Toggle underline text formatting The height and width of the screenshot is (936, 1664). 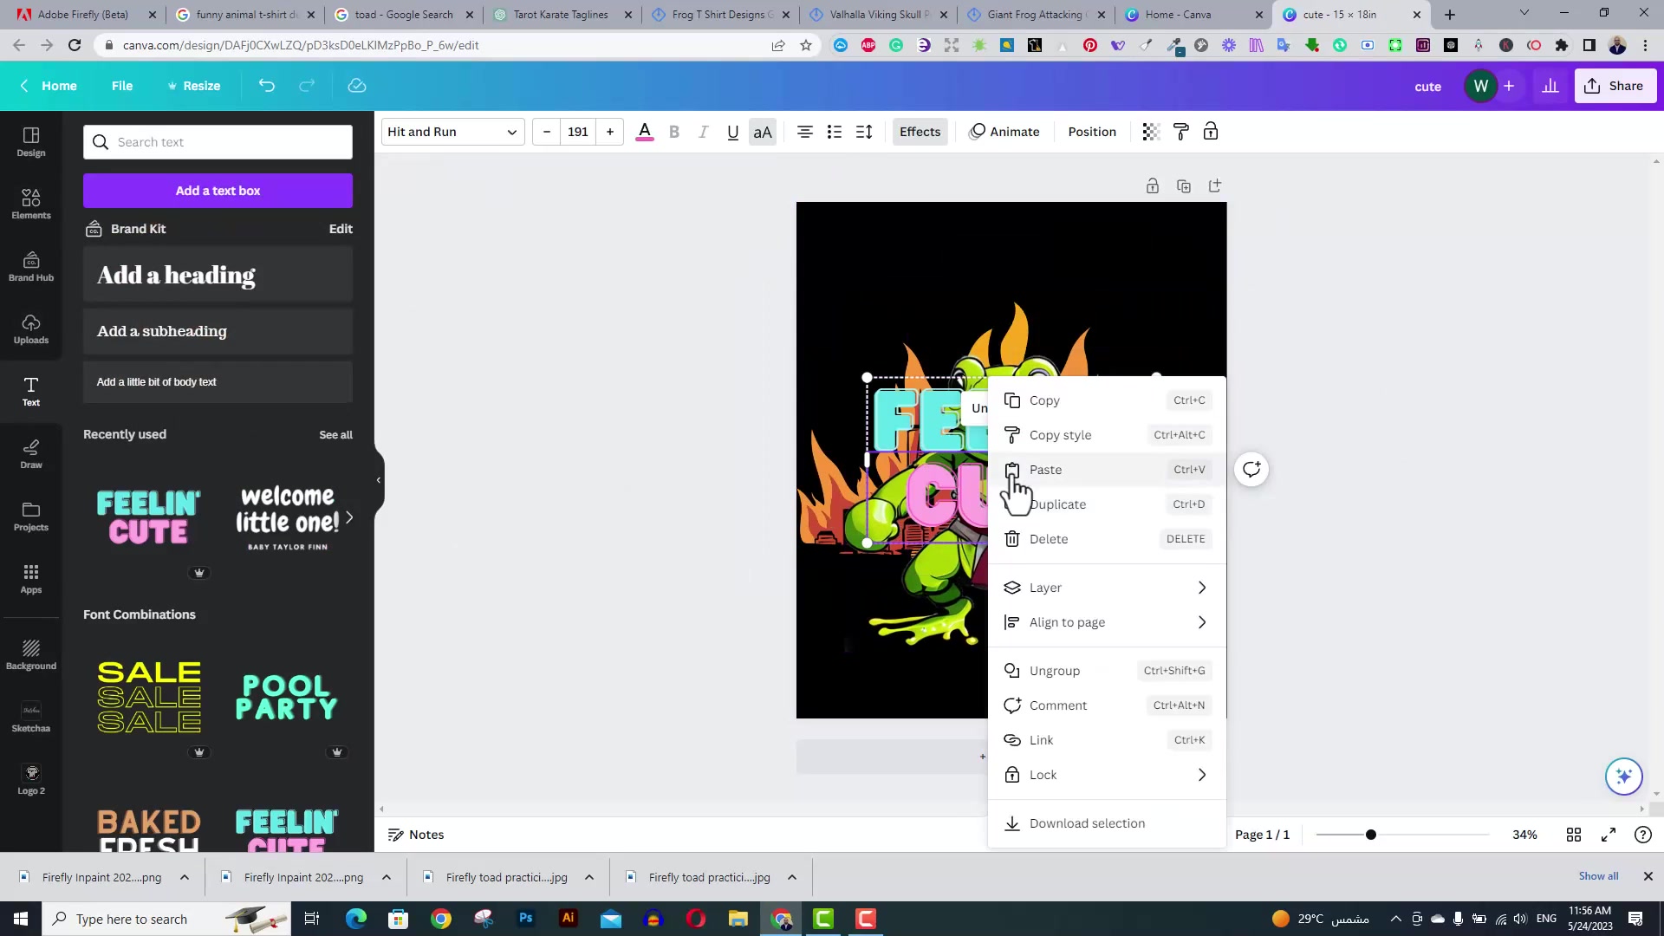pyautogui.click(x=733, y=132)
